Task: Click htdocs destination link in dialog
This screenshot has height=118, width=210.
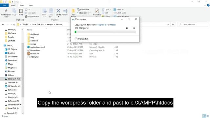Action: pyautogui.click(x=113, y=25)
